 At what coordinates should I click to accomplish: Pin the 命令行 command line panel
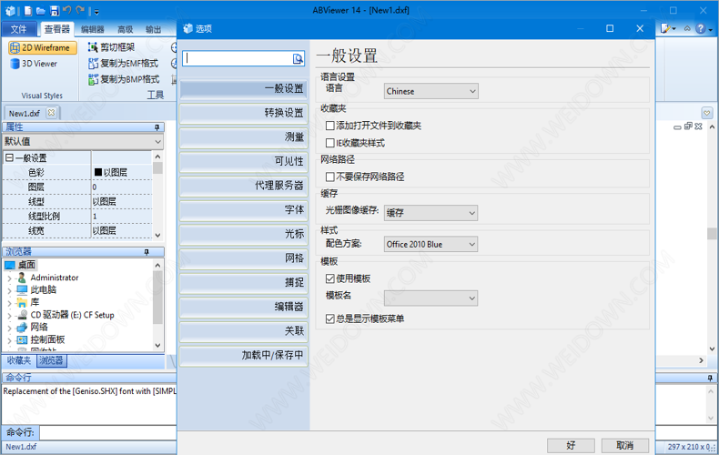click(710, 378)
